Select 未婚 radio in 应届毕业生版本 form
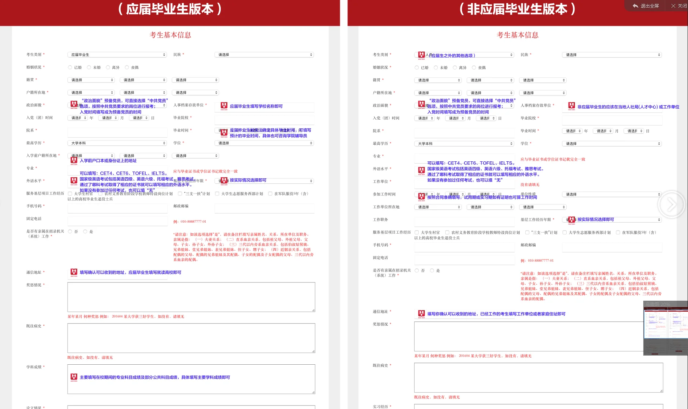688x409 pixels. 89,67
